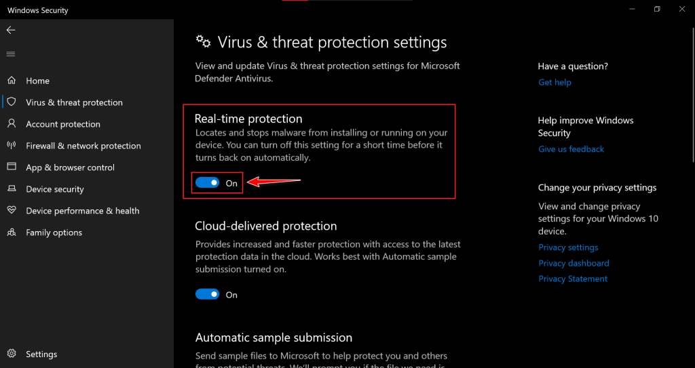
Task: Open the Privacy dashboard link
Action: [x=574, y=263]
